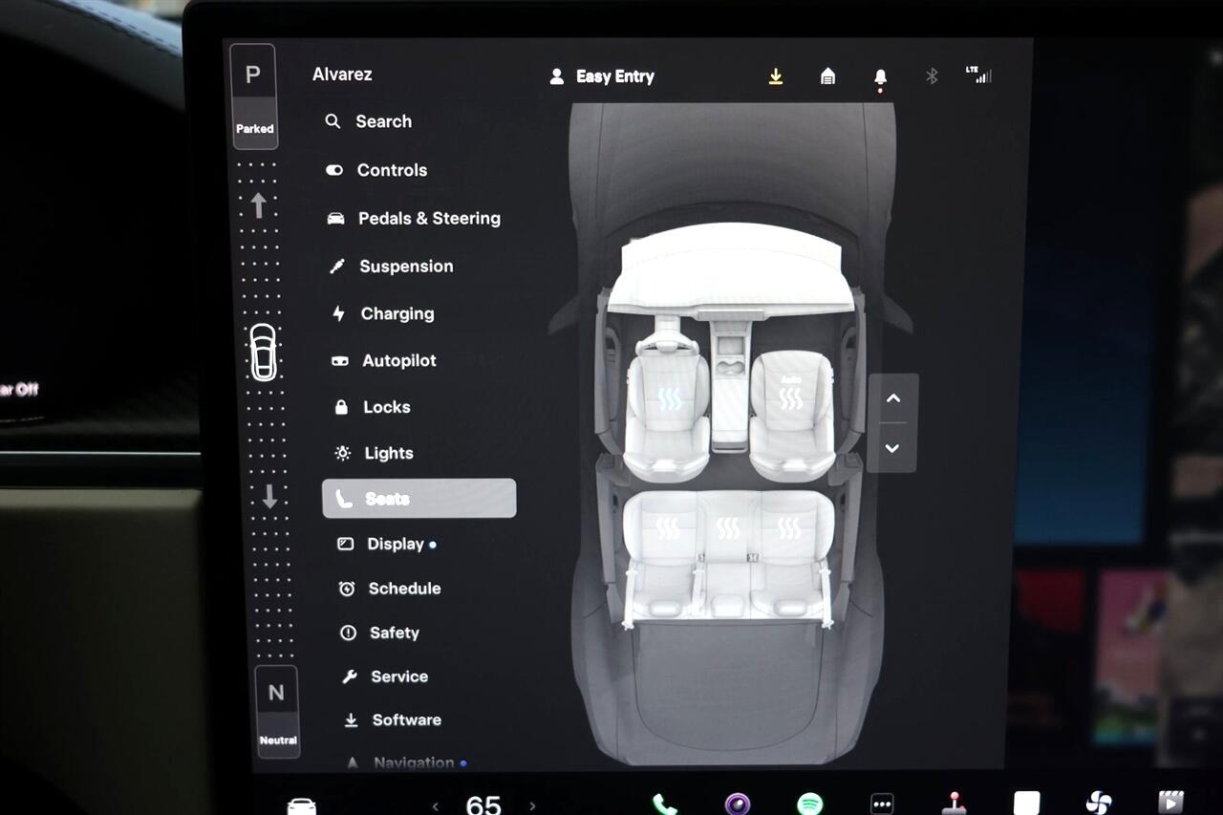Viewport: 1223px width, 815px height.
Task: Tap the Bluetooth status icon
Action: tap(932, 76)
